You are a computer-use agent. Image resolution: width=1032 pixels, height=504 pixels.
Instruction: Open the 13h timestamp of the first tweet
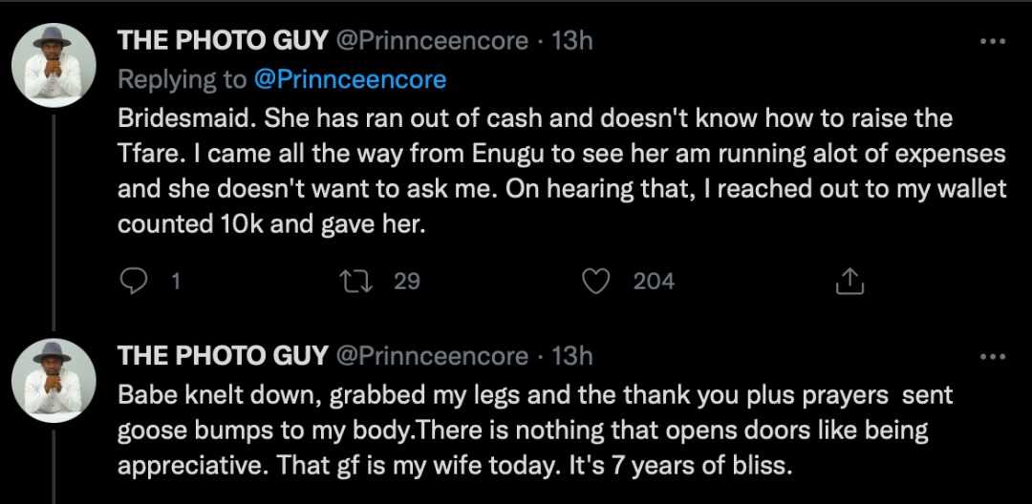572,41
